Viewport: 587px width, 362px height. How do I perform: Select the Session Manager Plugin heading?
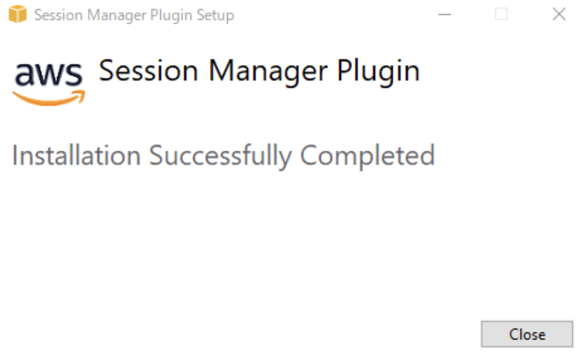pyautogui.click(x=259, y=71)
